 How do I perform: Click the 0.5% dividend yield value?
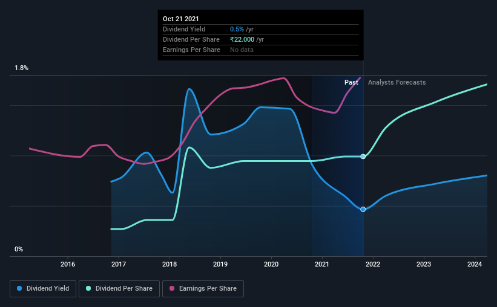[x=237, y=29]
